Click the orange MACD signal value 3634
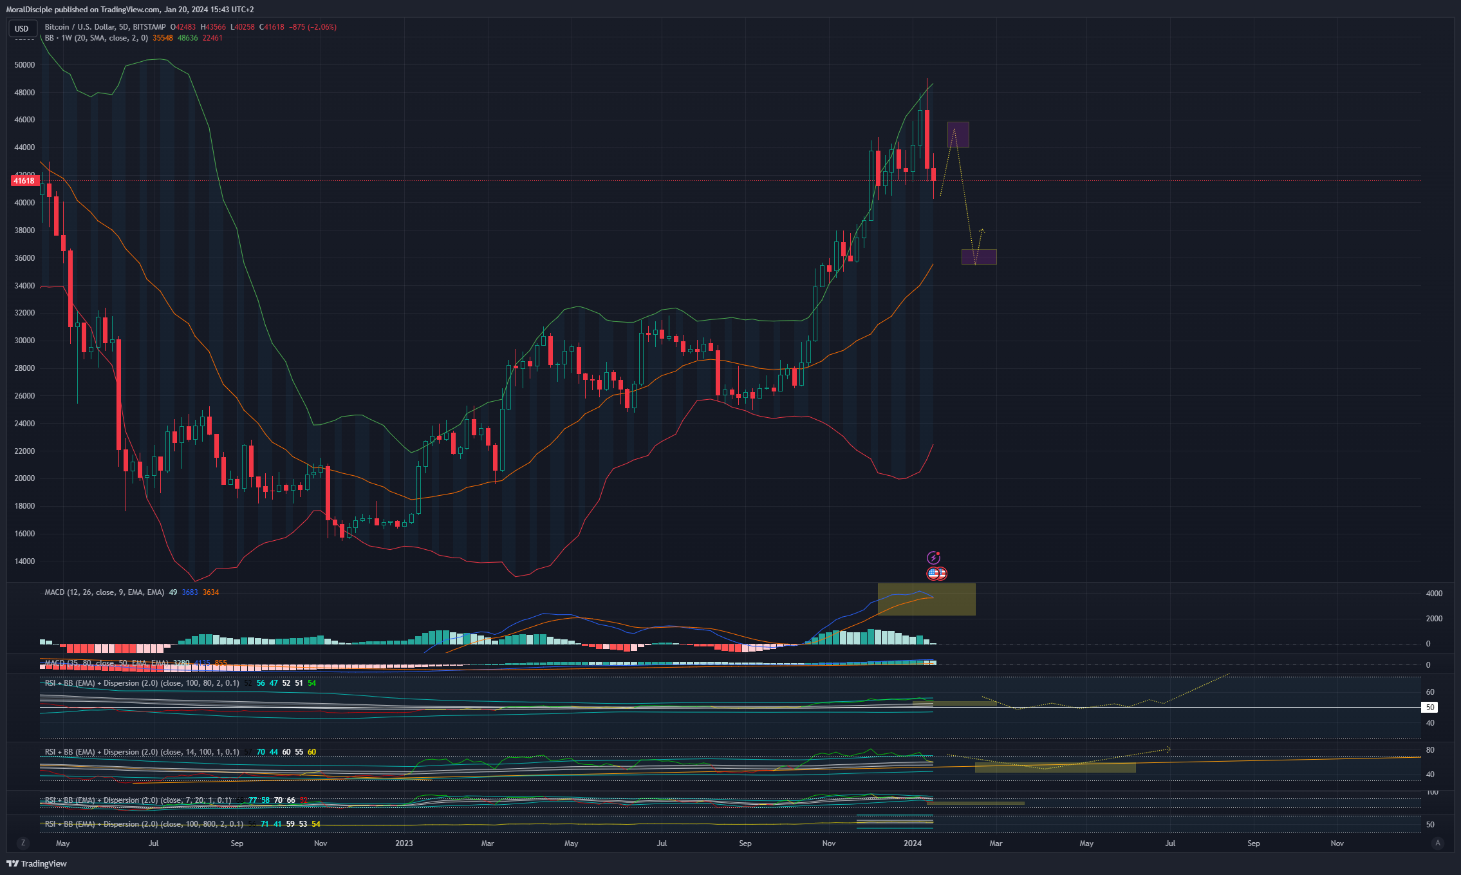The width and height of the screenshot is (1461, 875). 210,592
